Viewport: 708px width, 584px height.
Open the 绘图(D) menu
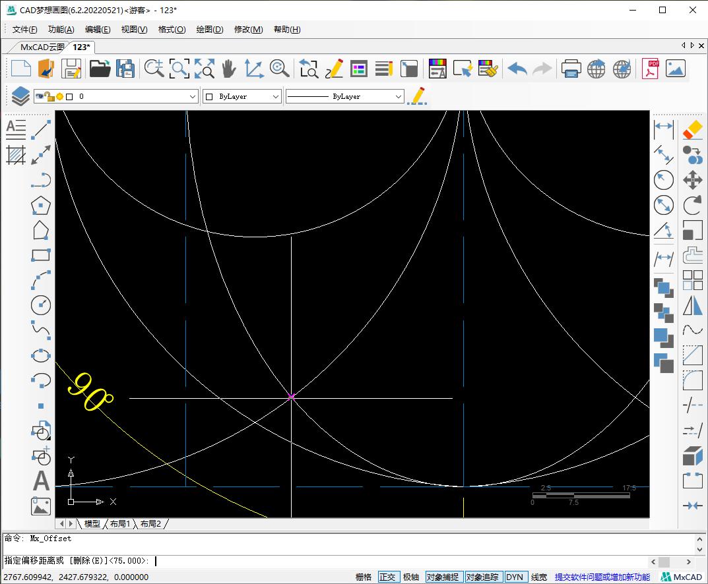(210, 30)
